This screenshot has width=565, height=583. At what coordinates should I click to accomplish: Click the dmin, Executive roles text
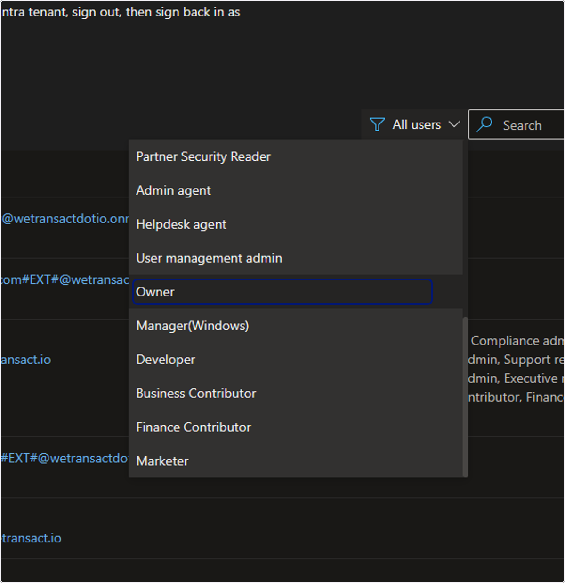516,378
